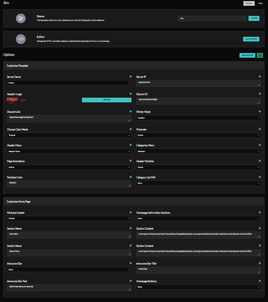Click the Editor code icon
Screen dimensions: 268x302
click(21, 39)
